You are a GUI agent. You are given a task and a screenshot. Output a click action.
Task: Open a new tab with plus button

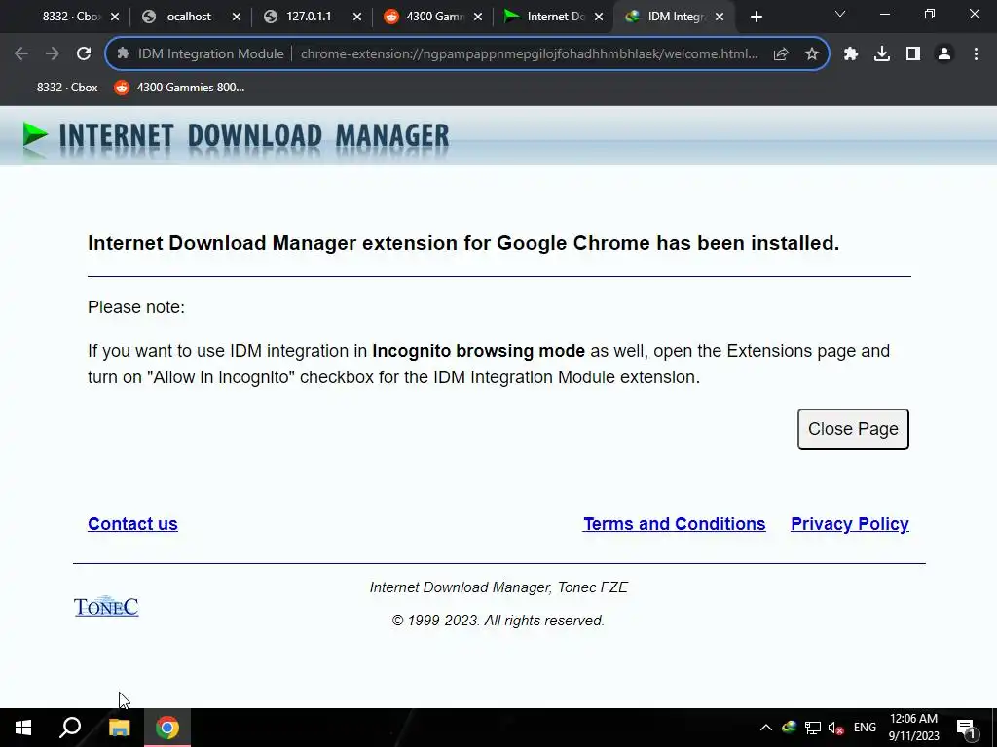coord(756,18)
